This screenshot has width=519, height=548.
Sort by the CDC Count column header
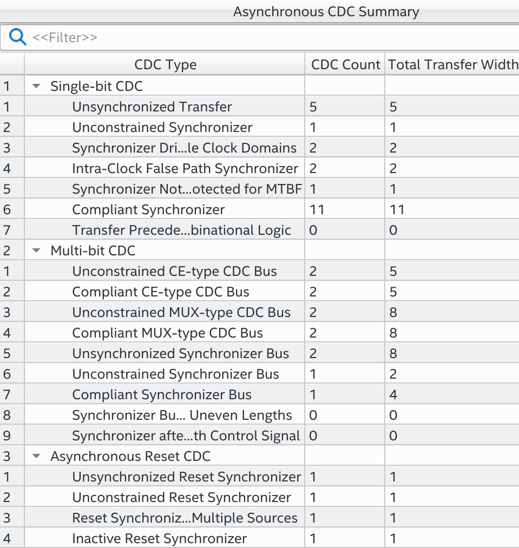point(345,65)
